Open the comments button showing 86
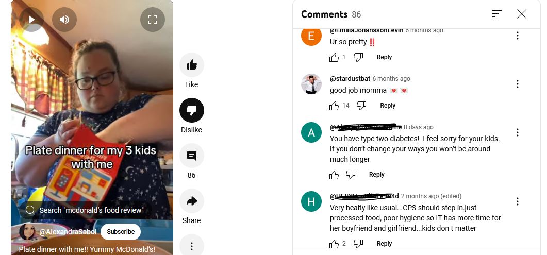The image size is (547, 255). (x=191, y=156)
